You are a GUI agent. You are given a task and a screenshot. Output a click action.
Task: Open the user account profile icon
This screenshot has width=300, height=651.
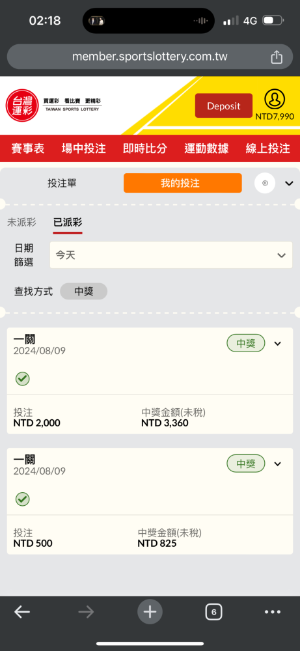[275, 99]
